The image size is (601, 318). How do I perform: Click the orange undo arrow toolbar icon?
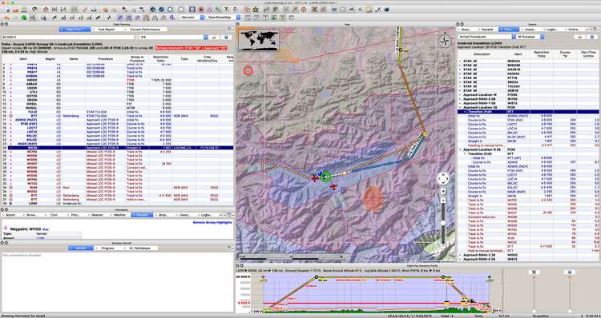[6, 18]
